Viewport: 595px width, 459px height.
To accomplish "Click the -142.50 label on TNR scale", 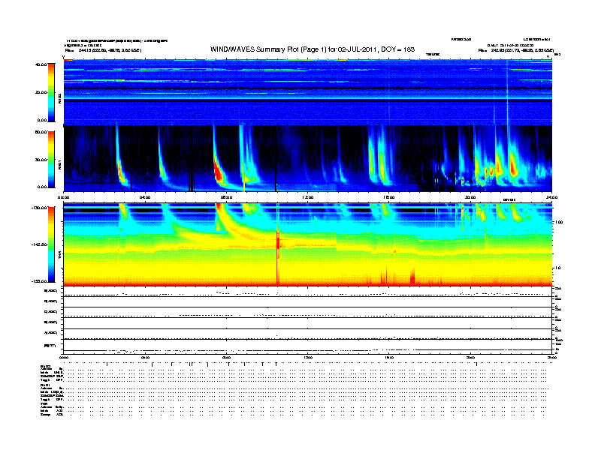I will pos(39,244).
